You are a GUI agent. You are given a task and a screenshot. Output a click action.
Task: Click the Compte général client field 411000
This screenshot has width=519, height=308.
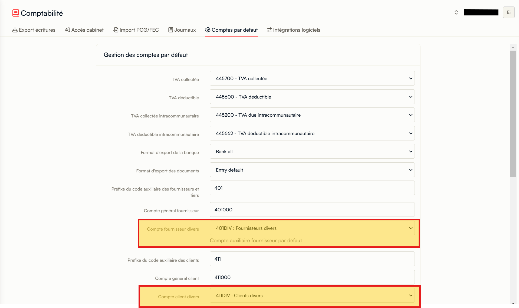[312, 277]
